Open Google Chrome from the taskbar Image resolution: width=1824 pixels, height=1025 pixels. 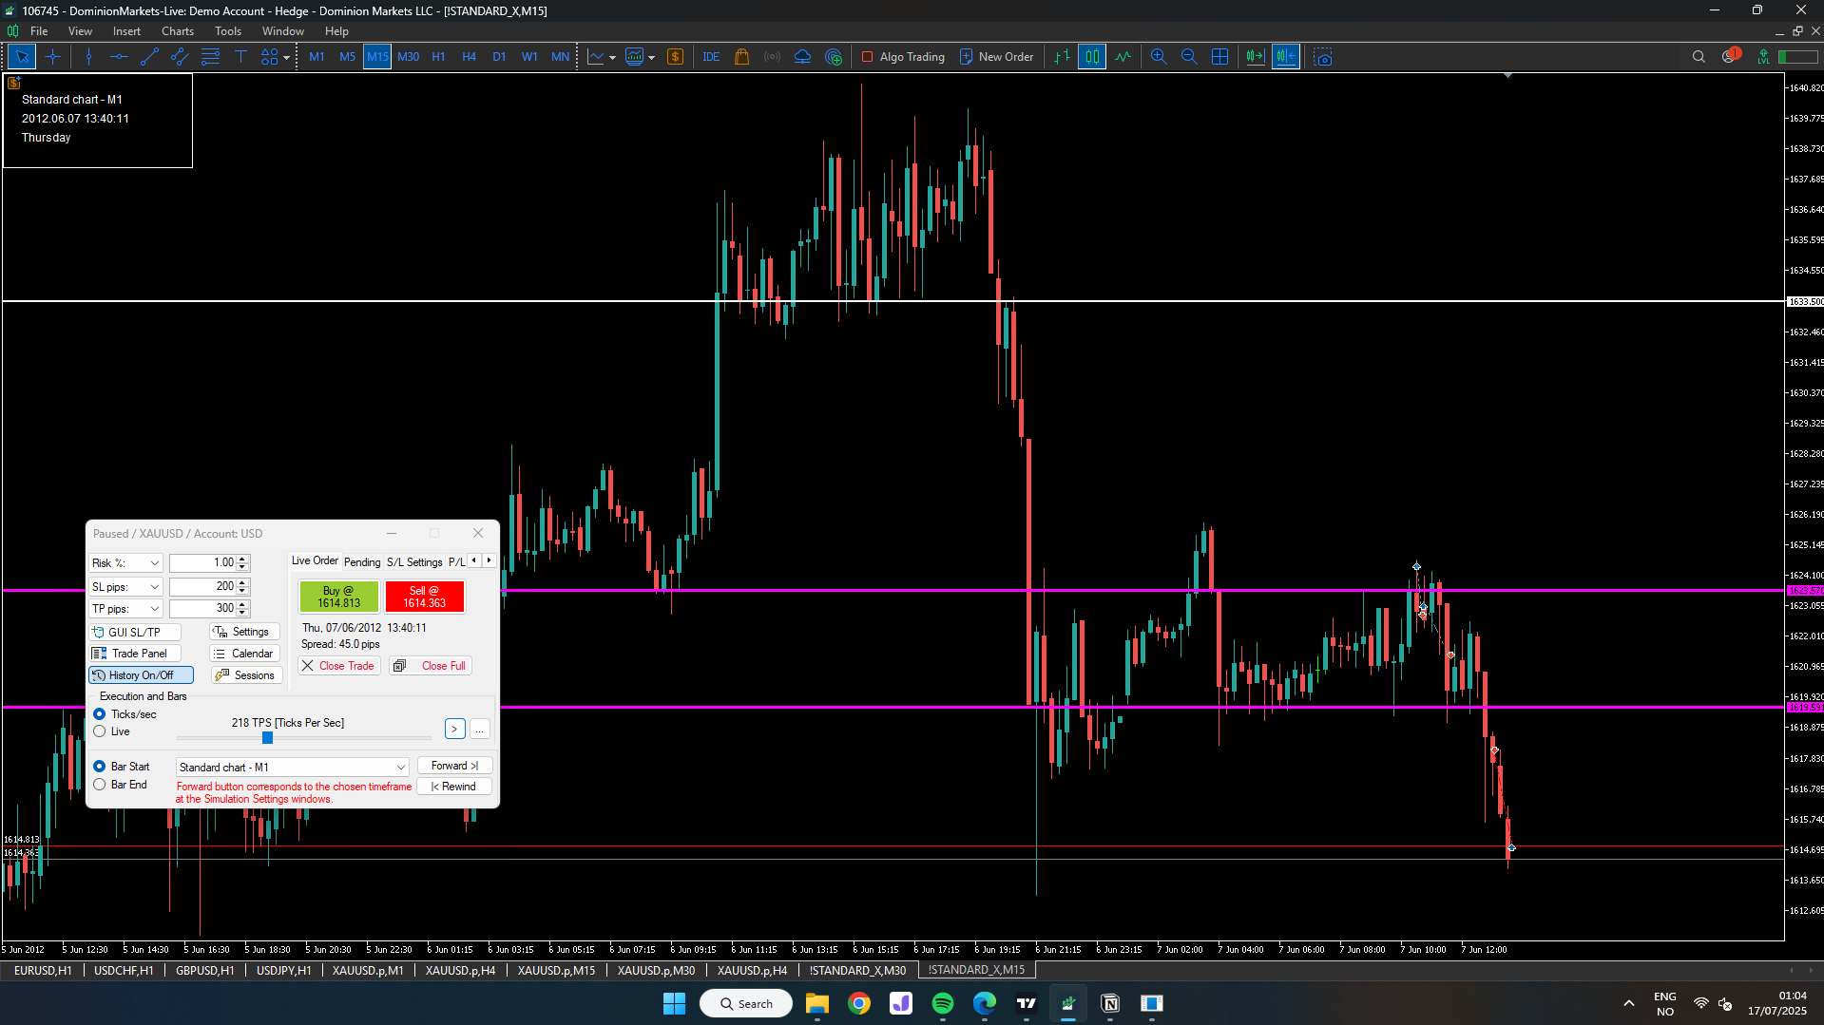[x=859, y=1003]
